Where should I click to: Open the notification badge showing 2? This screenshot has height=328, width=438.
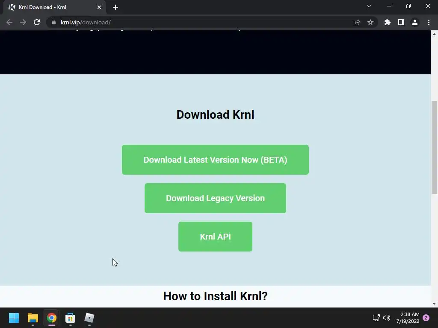tap(426, 318)
